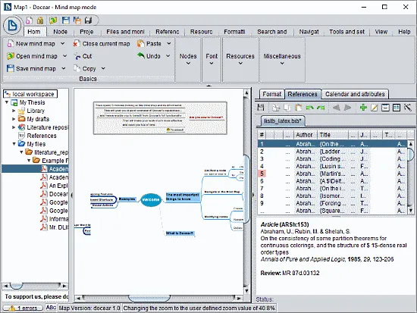
Task: Click the workspace tree horizontal scrollbar thumb
Action: (16, 286)
